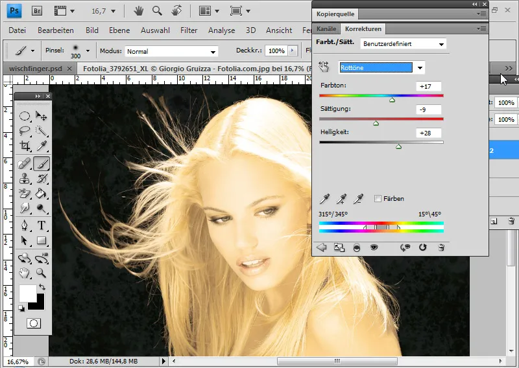Select the Elliptical Marquee tool
Image resolution: width=519 pixels, height=368 pixels.
tap(25, 116)
